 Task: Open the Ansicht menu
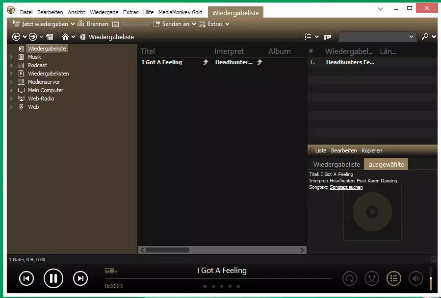76,12
